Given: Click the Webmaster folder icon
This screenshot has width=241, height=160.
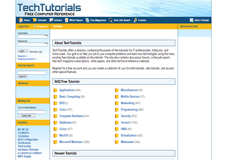Looking at the screenshot, I should click(117, 142).
